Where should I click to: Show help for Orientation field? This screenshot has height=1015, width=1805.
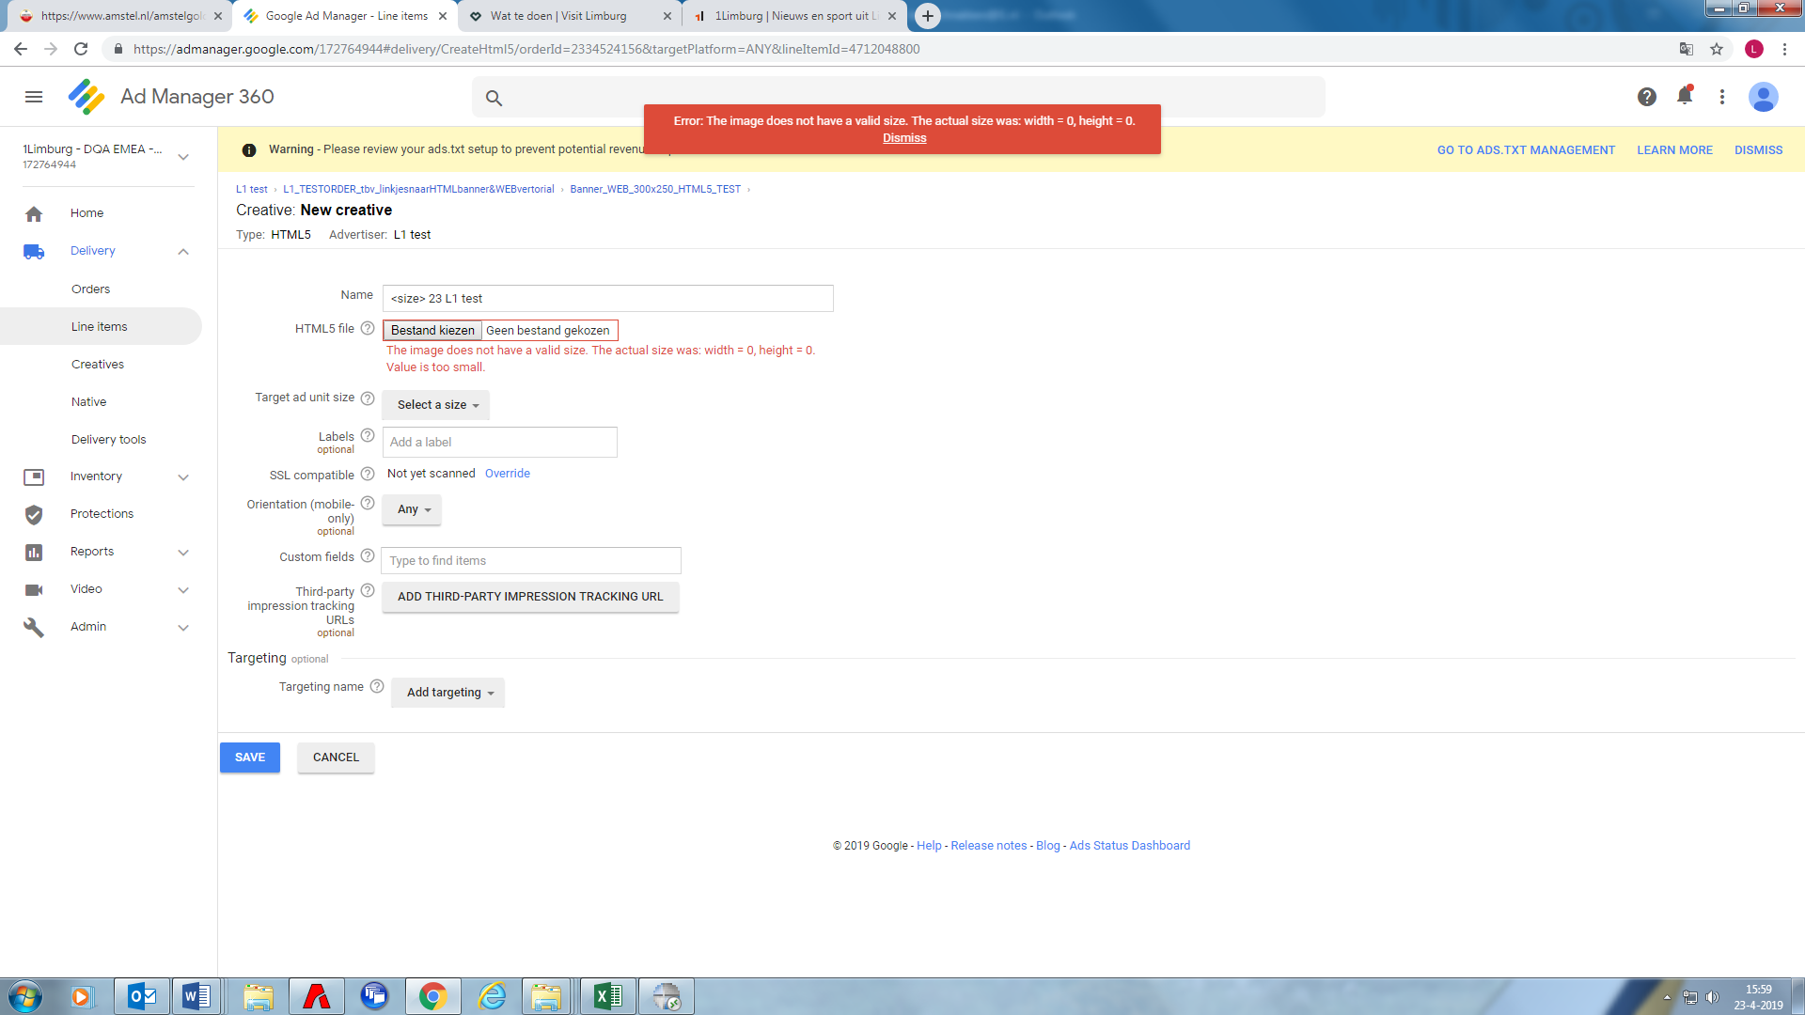coord(368,504)
